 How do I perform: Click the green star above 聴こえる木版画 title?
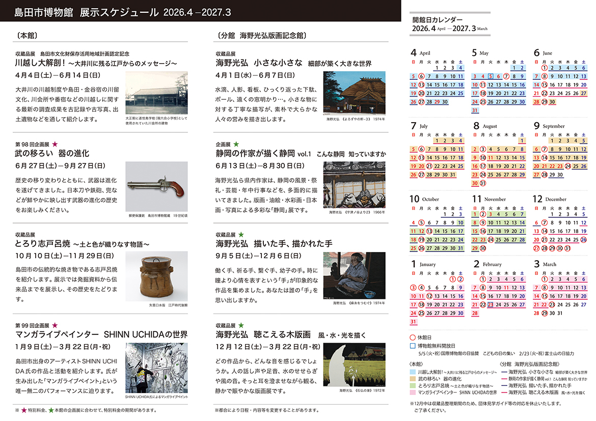pos(241,325)
